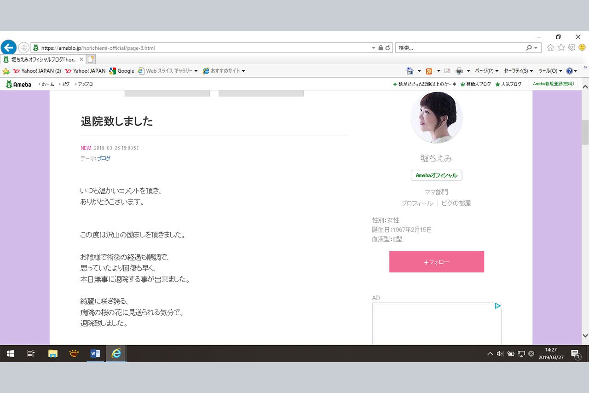The image size is (589, 393).
Task: Click the network status icon in system tray
Action: tap(520, 353)
